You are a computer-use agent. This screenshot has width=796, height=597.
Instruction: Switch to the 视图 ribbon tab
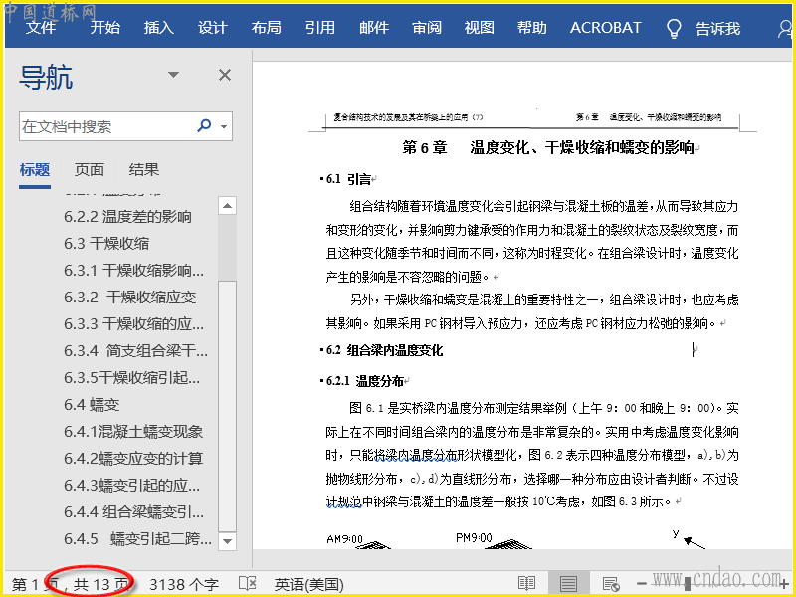click(480, 28)
